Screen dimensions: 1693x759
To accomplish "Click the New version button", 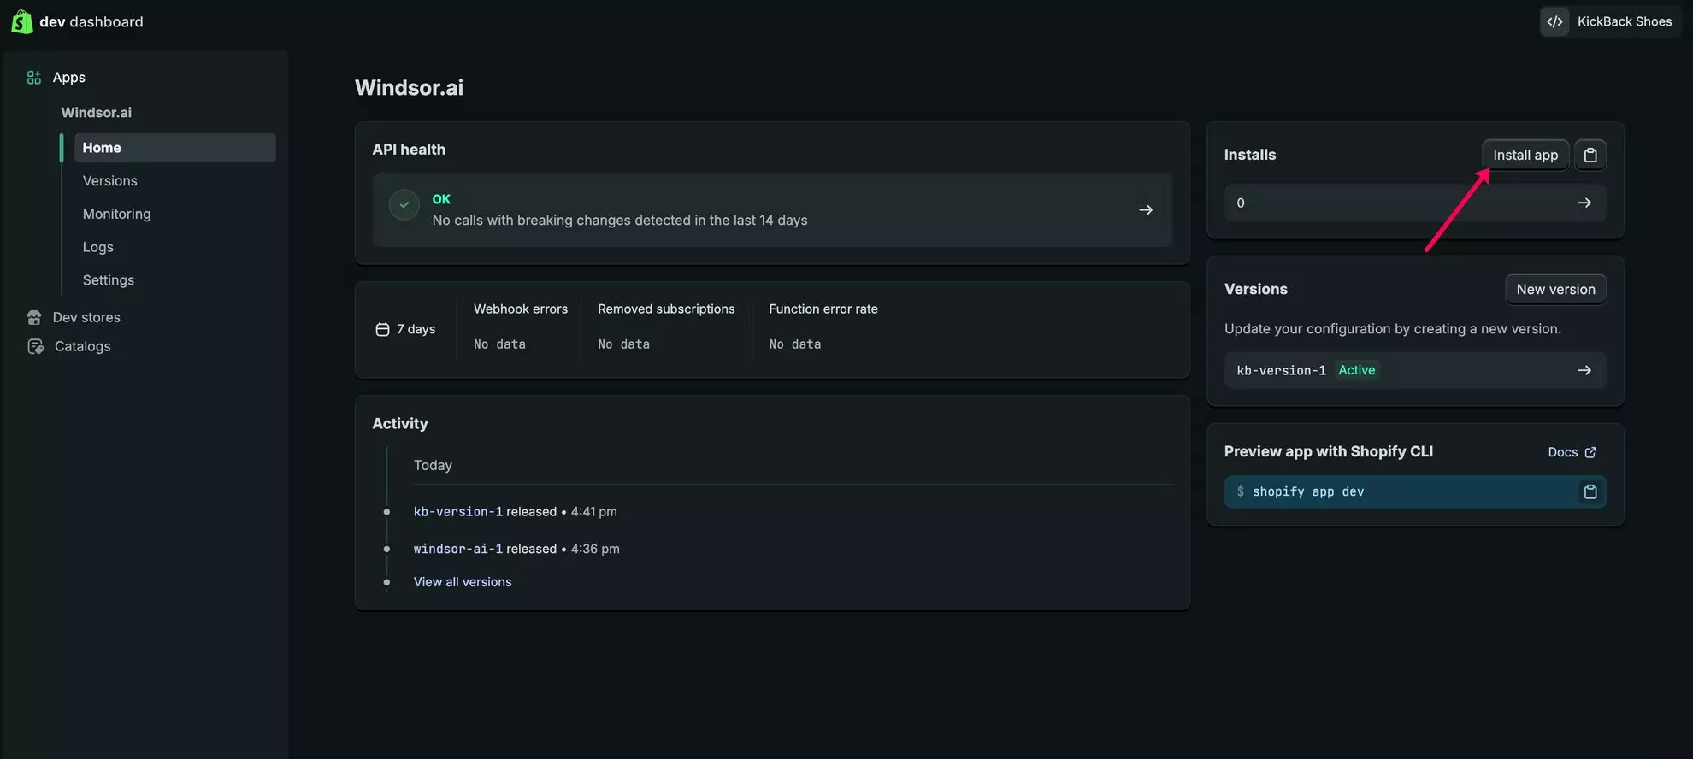I will (1555, 290).
